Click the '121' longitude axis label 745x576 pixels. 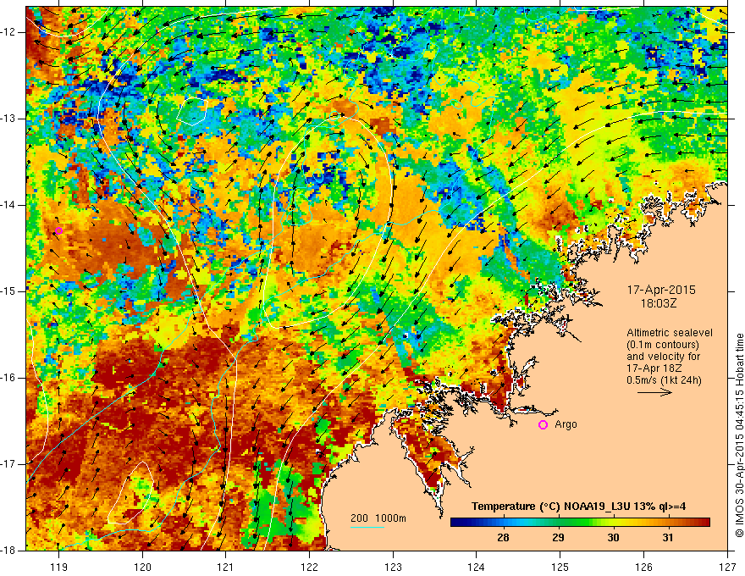(226, 567)
